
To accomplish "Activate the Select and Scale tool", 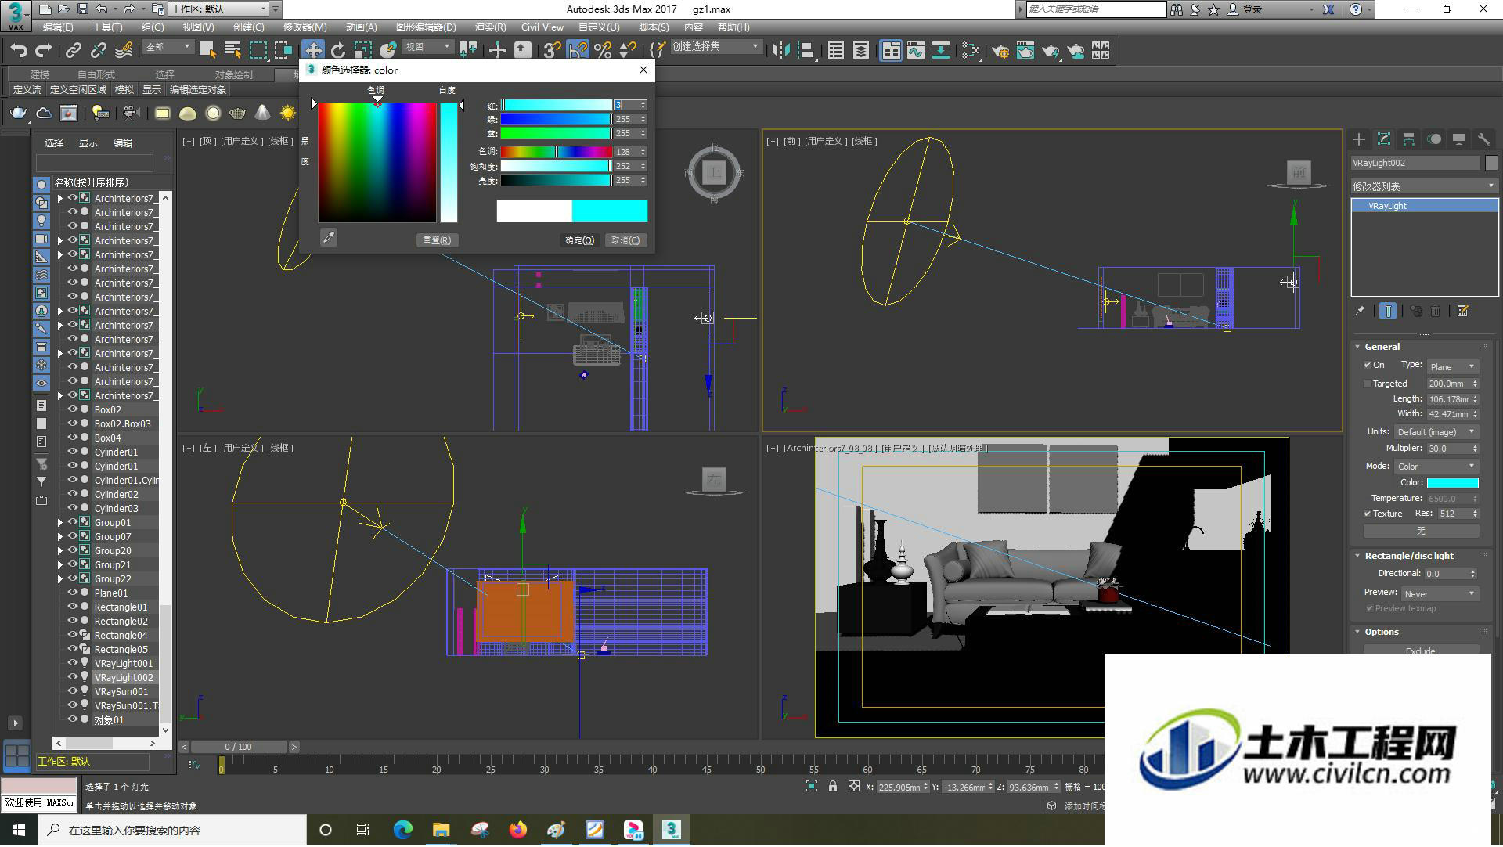I will click(363, 51).
